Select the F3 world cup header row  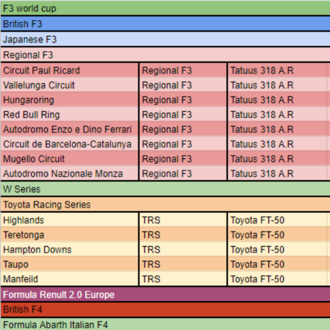(x=165, y=8)
